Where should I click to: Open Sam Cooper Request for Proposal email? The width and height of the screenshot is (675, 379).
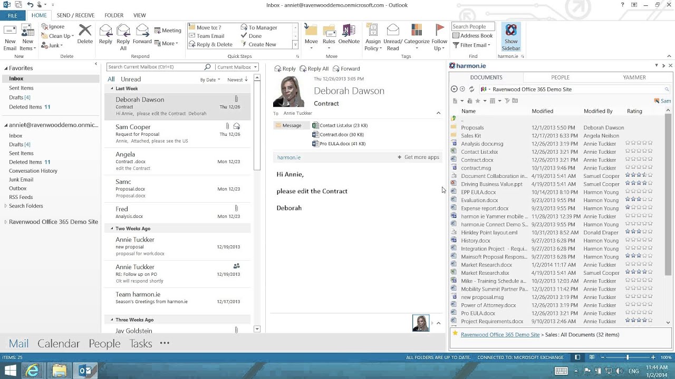(x=178, y=134)
